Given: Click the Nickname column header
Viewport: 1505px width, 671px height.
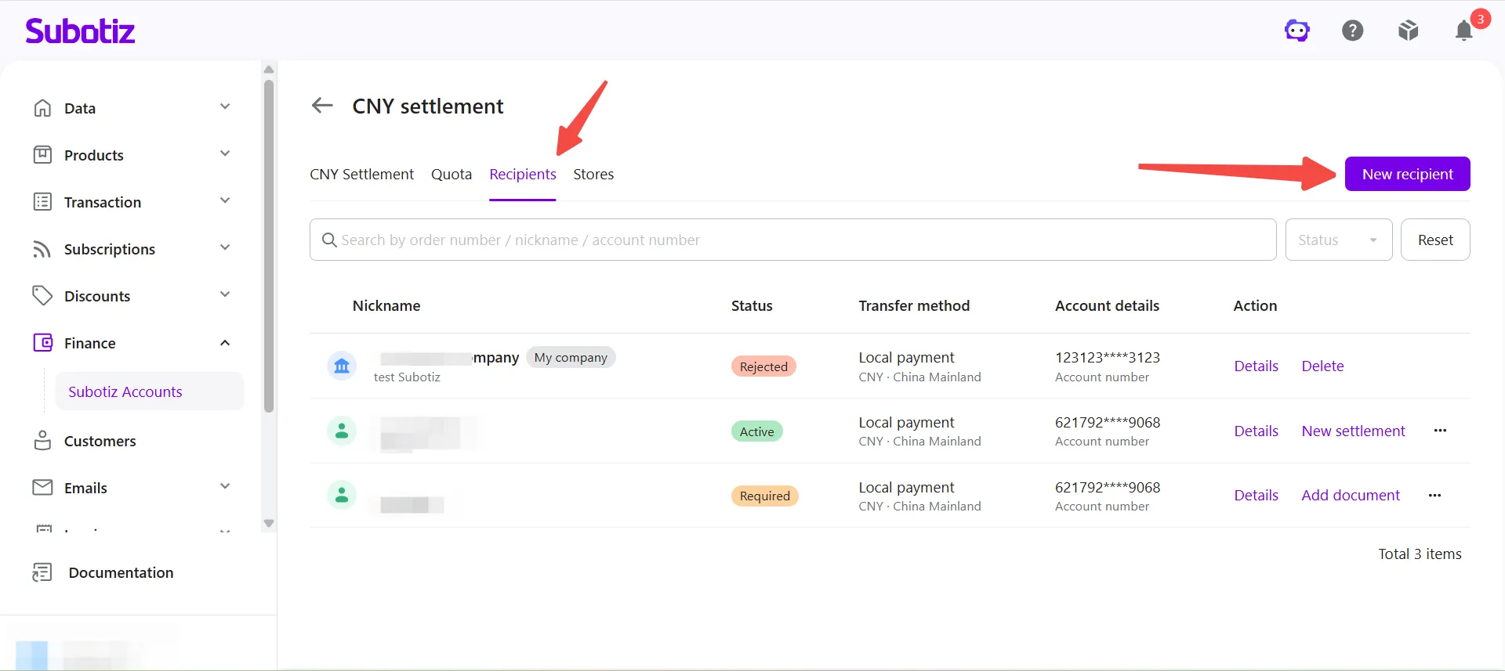Looking at the screenshot, I should (386, 305).
